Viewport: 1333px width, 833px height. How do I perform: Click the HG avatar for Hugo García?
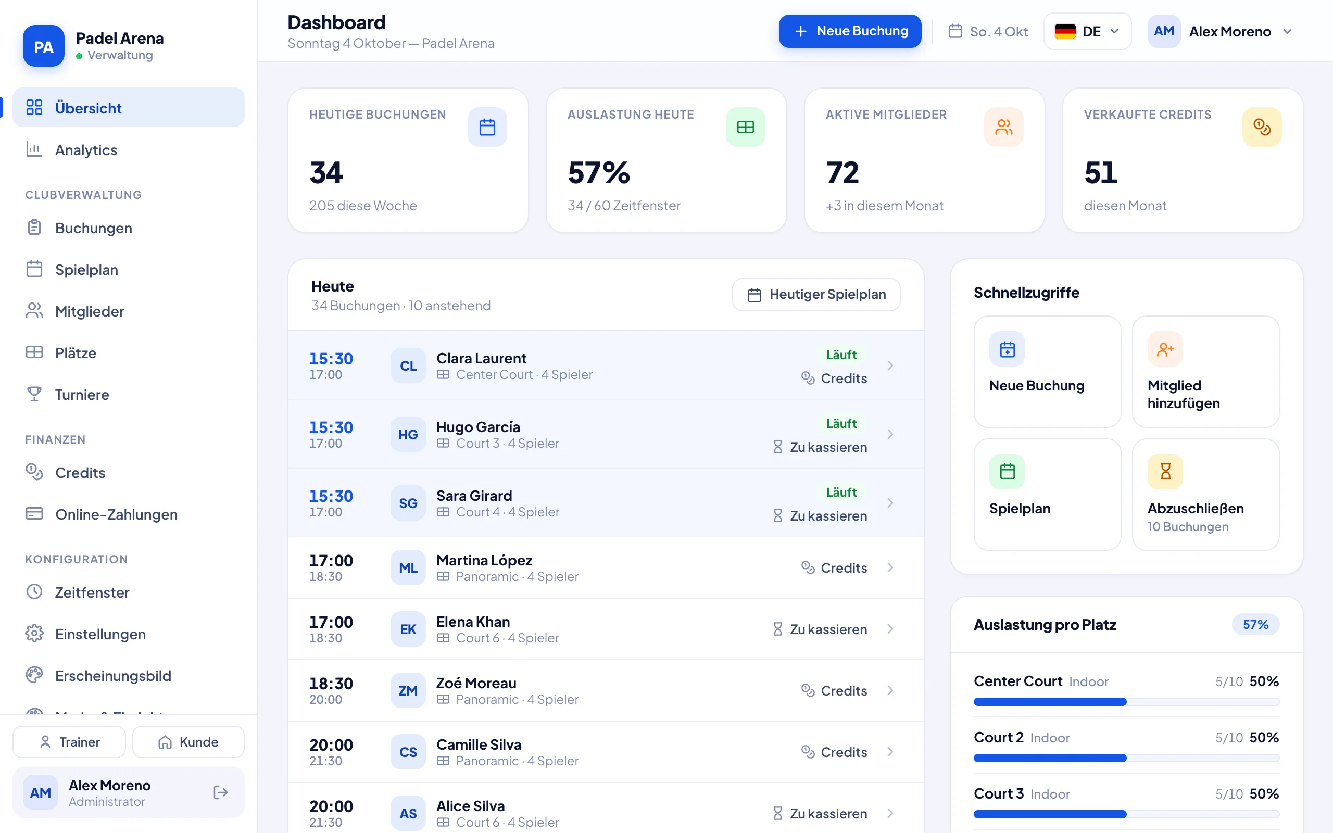(x=408, y=435)
